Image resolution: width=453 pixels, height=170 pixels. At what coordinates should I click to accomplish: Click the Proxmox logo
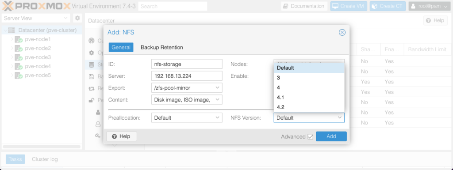pyautogui.click(x=36, y=6)
